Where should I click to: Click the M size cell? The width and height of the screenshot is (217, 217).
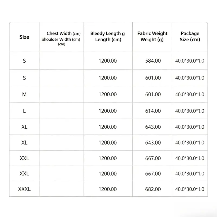tap(24, 94)
